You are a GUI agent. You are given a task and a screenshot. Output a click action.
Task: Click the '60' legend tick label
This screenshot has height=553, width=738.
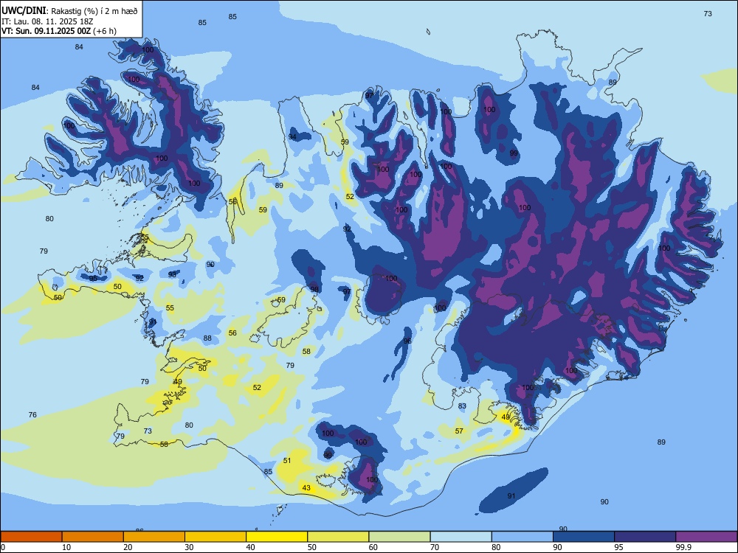click(373, 547)
